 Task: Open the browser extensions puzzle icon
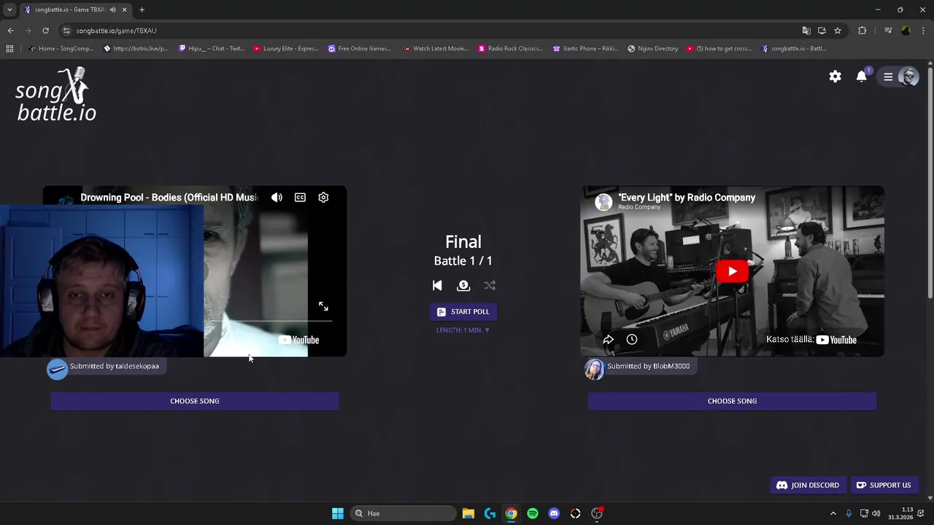[862, 31]
